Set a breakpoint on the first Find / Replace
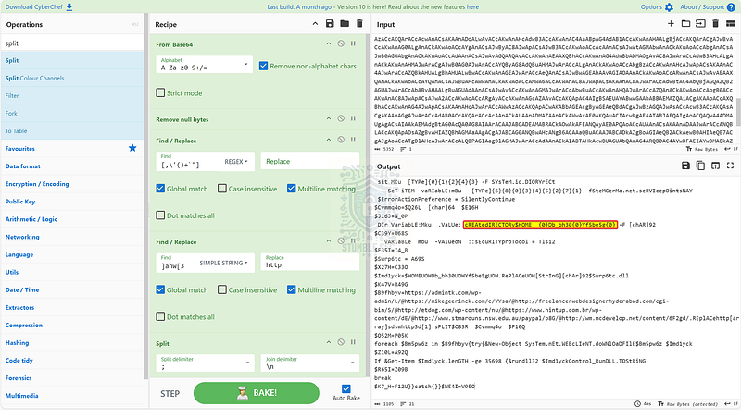The height and width of the screenshot is (418, 741). pos(353,141)
